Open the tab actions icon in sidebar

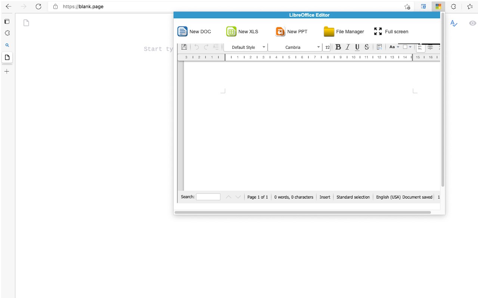(7, 22)
